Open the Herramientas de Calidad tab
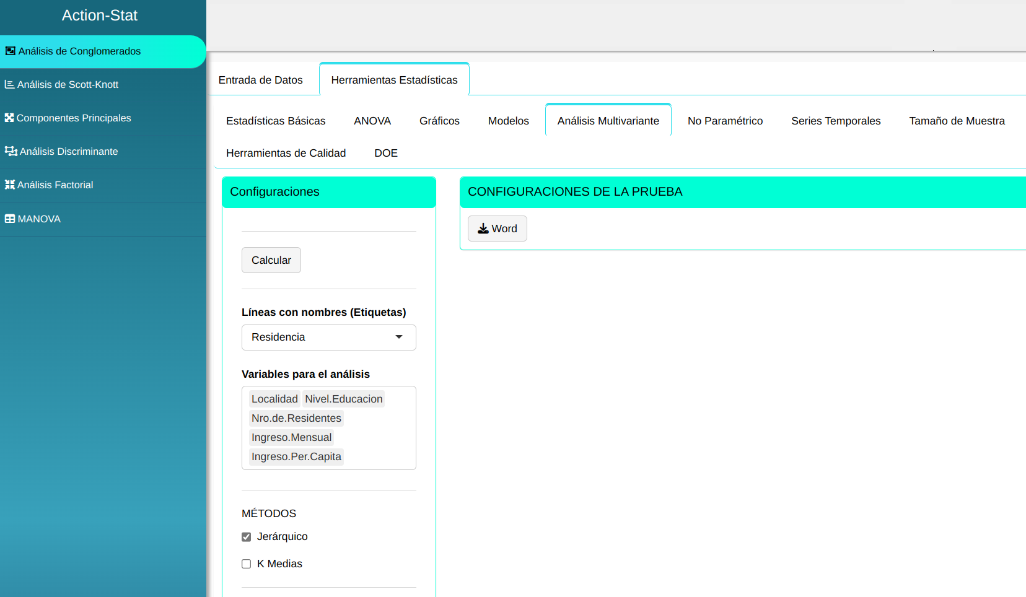Viewport: 1026px width, 597px height. [x=286, y=153]
